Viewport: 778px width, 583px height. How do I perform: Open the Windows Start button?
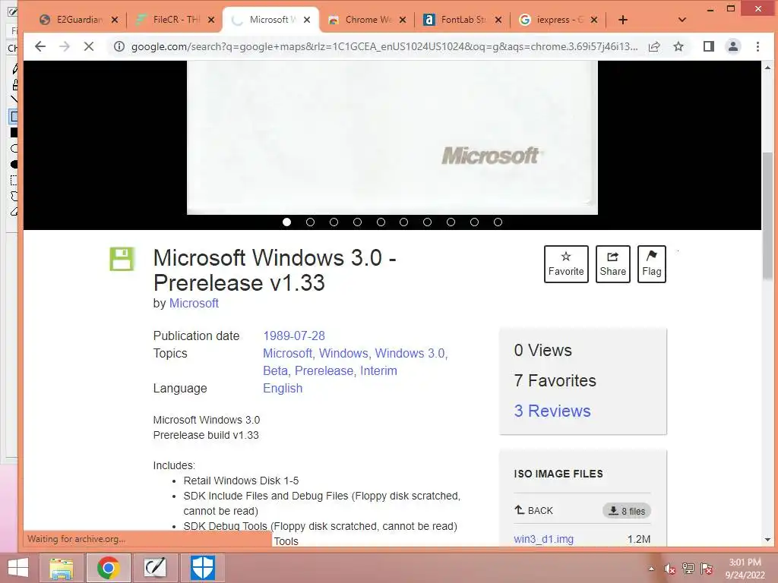point(18,568)
